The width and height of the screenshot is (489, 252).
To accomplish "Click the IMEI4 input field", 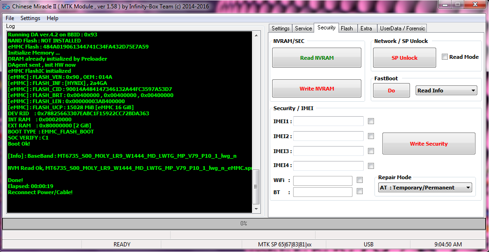I will [x=328, y=166].
